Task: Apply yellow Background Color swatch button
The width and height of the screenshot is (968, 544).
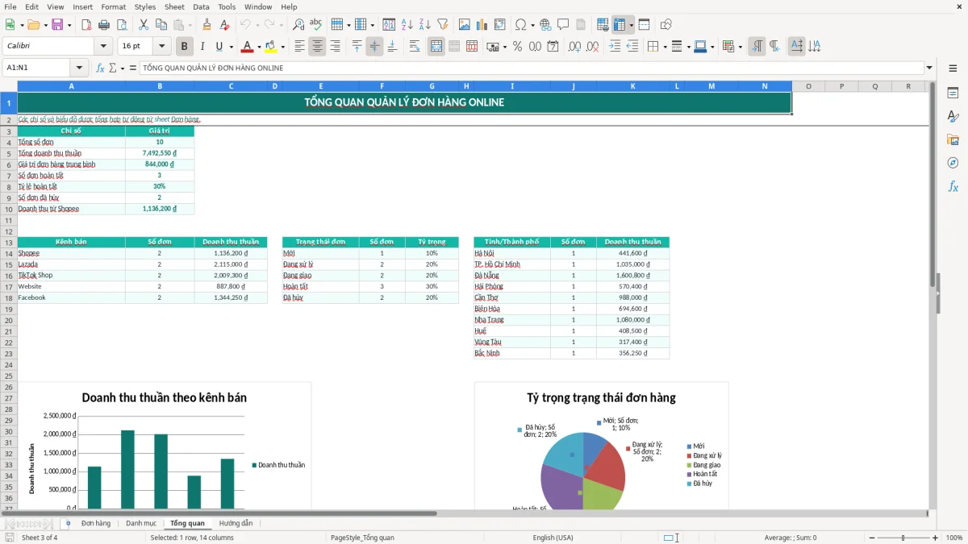Action: click(x=271, y=47)
